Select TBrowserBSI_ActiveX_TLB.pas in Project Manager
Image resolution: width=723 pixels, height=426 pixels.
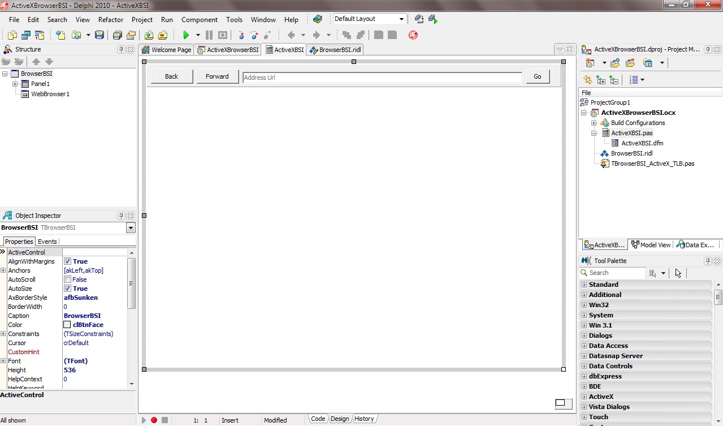pos(652,163)
